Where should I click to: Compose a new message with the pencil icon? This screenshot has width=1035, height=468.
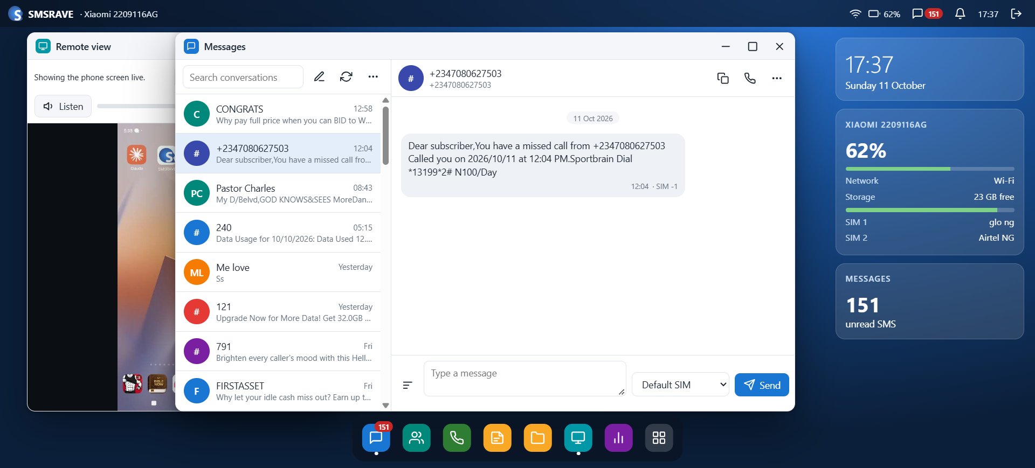click(x=319, y=77)
